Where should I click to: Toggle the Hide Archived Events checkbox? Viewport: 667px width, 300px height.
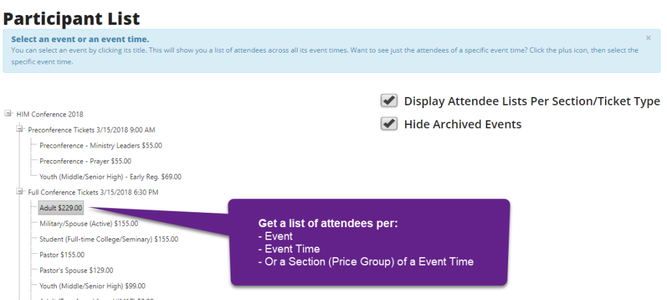click(390, 124)
